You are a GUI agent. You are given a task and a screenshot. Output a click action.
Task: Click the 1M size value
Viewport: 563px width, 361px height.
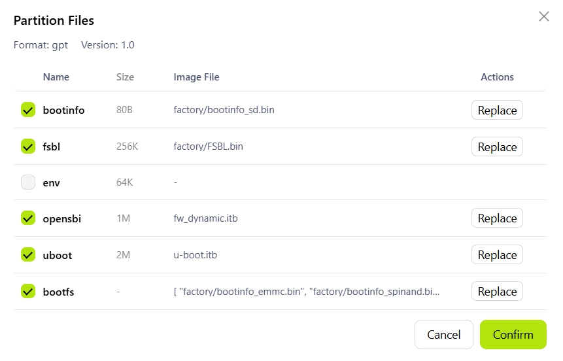pyautogui.click(x=123, y=218)
